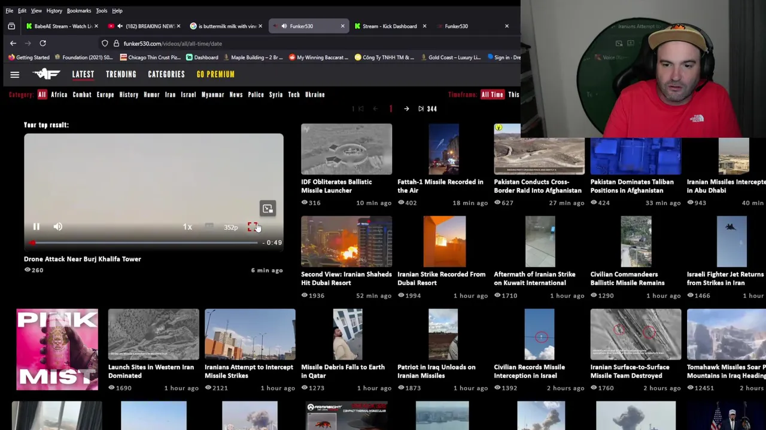Open the History menu
766x430 pixels.
54,11
